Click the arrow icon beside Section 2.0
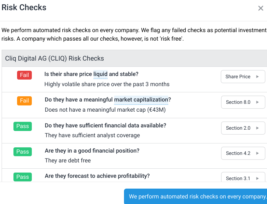 coord(258,128)
